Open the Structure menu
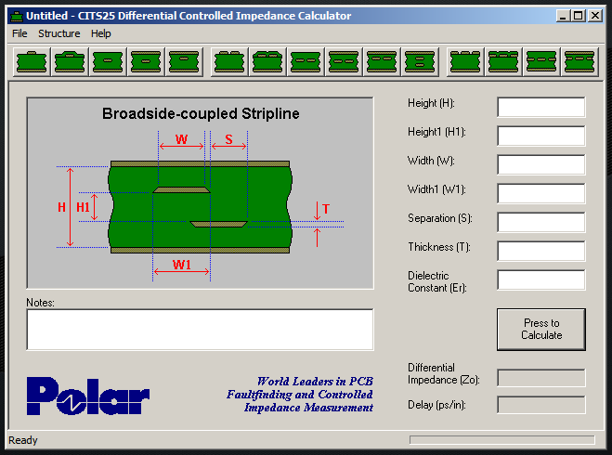The image size is (612, 455). [x=59, y=33]
